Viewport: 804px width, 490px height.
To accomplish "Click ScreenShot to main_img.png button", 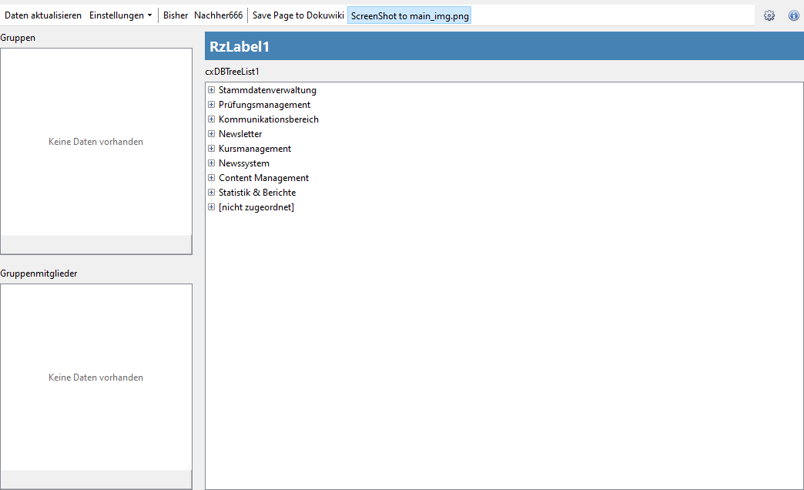I will (409, 15).
